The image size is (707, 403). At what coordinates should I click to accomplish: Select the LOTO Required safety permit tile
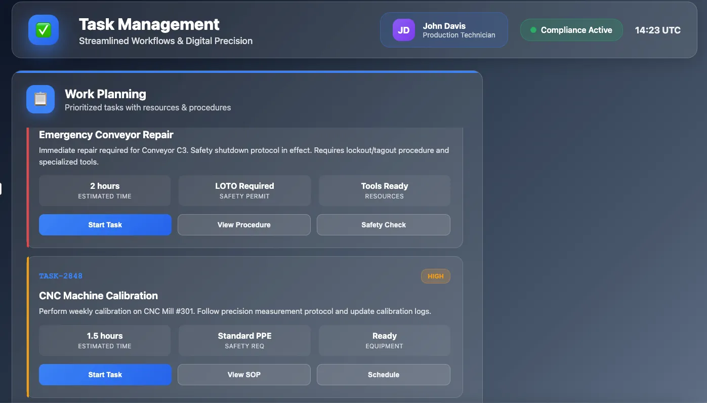[244, 190]
